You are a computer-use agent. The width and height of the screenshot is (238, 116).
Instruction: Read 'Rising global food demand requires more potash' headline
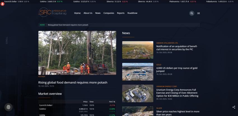tap(73, 82)
